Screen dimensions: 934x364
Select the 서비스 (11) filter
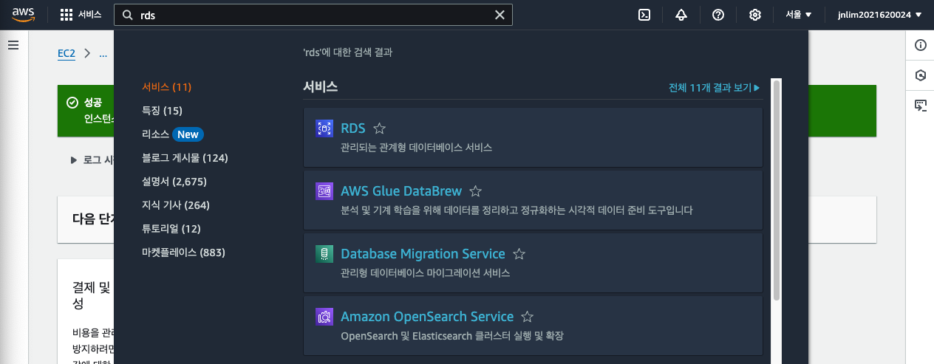coord(167,87)
